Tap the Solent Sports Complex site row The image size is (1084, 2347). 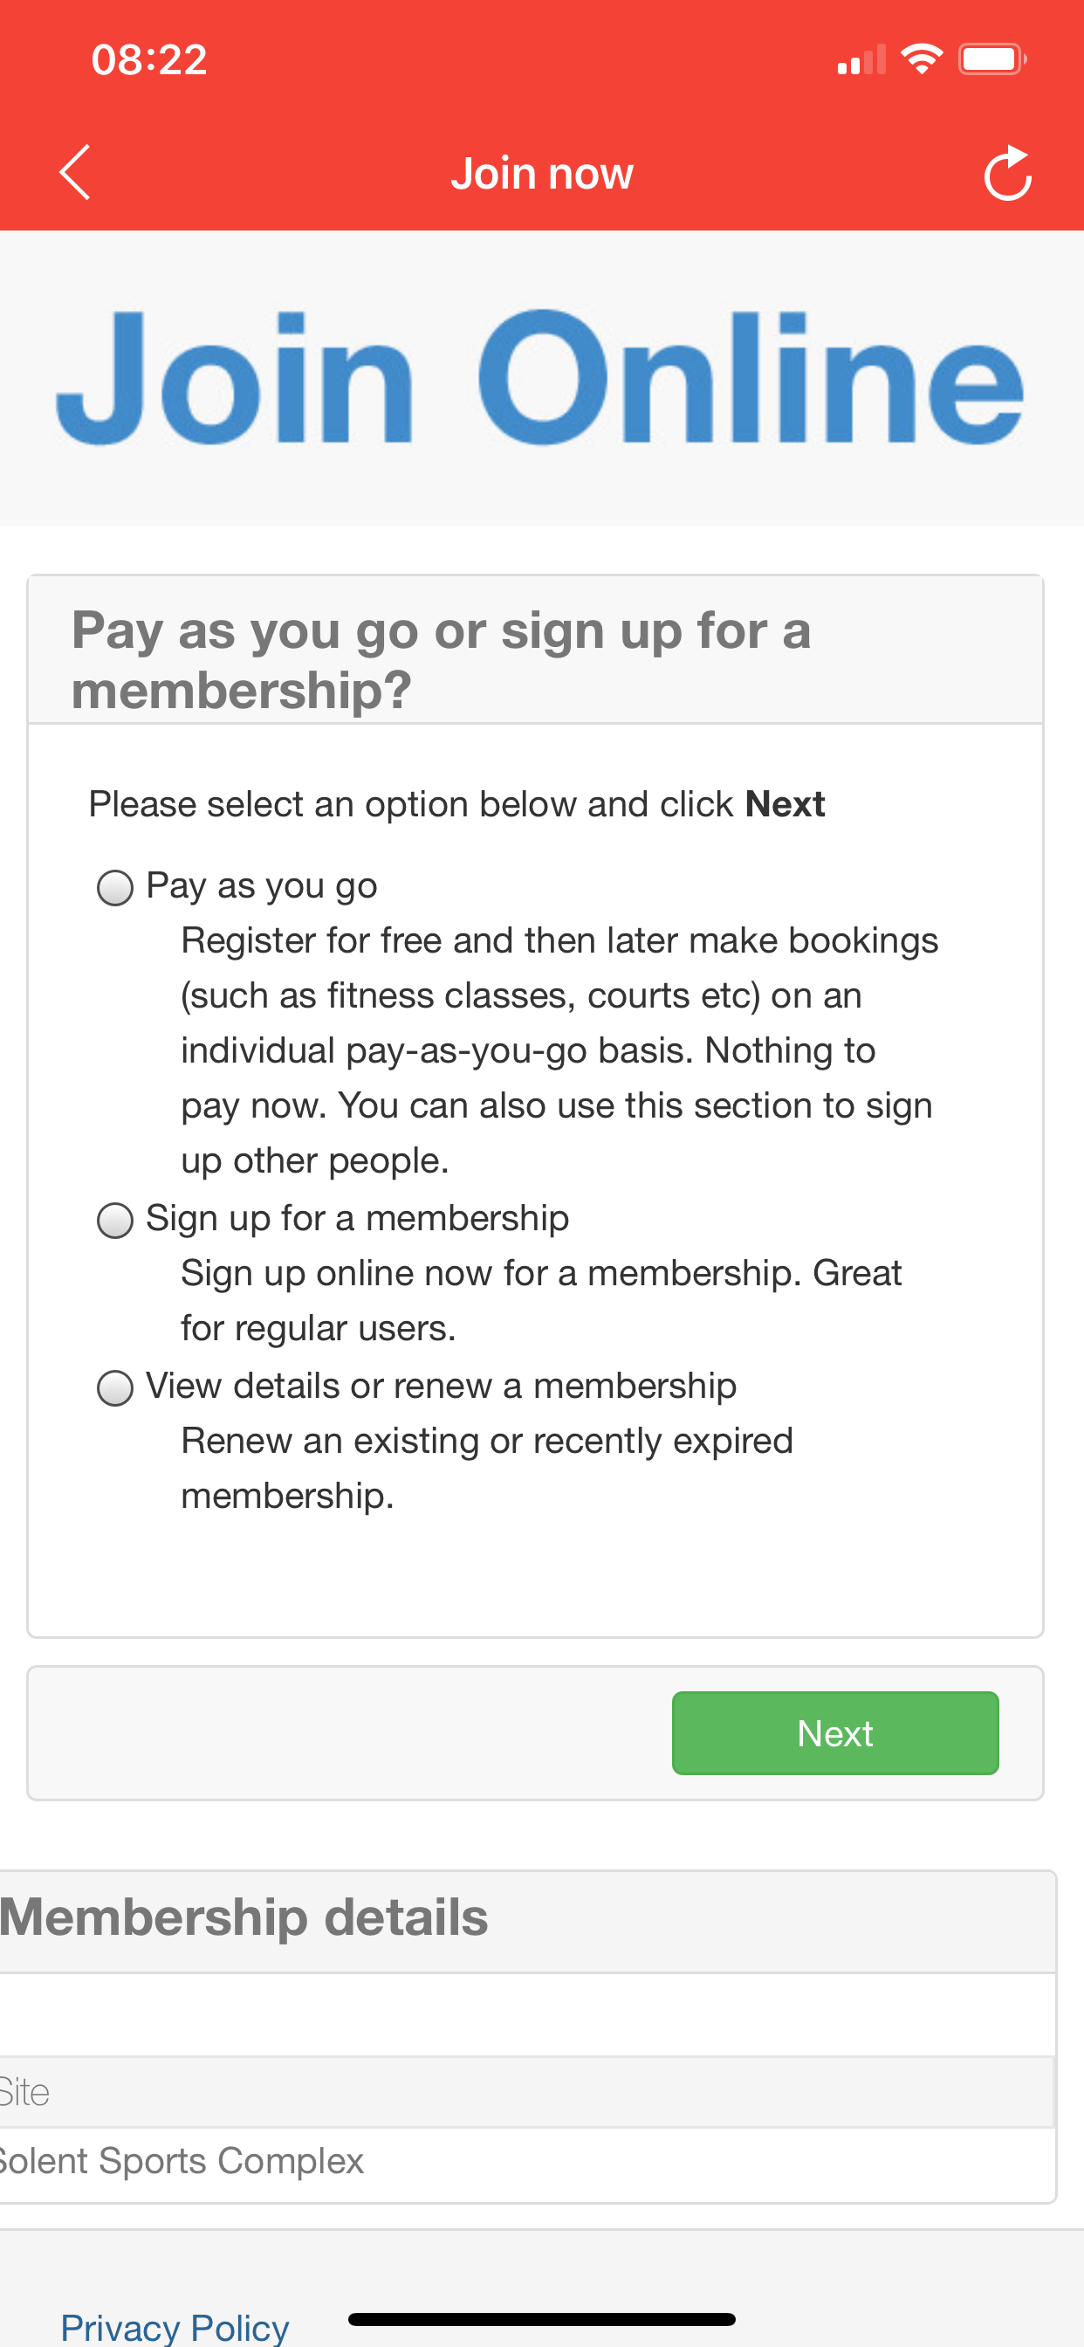(182, 2160)
